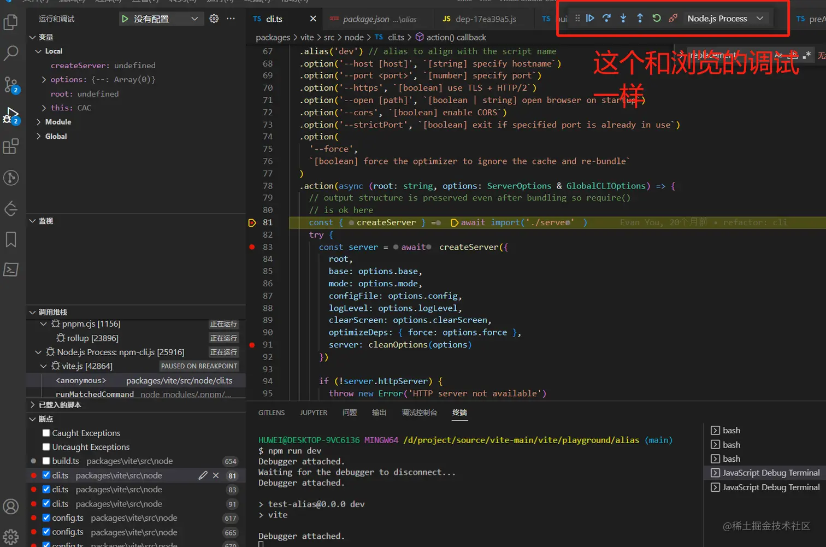The height and width of the screenshot is (547, 826).
Task: Collapse the 变量 section
Action: click(33, 37)
